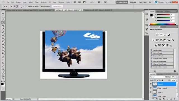Expand Exposure Presets
The image size is (179, 101).
[x=152, y=56]
